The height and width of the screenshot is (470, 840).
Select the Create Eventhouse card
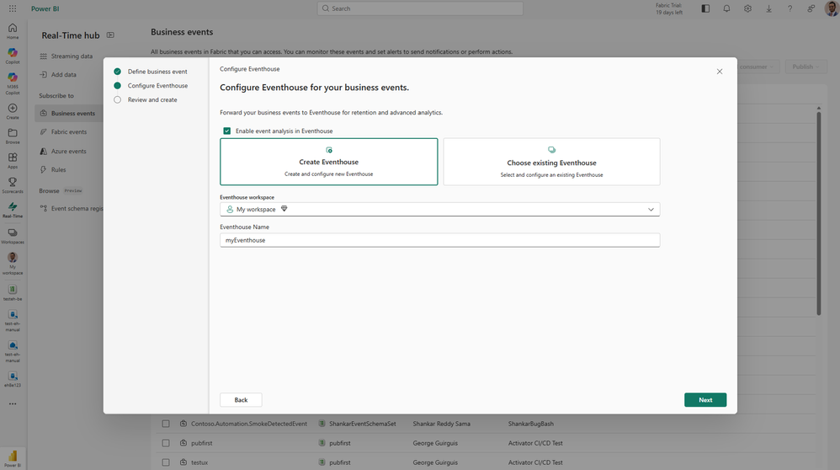pos(329,162)
